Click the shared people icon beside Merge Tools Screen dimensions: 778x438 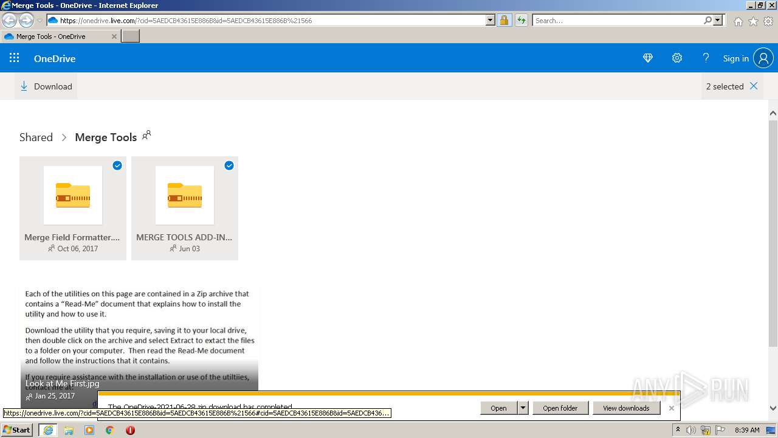(146, 135)
